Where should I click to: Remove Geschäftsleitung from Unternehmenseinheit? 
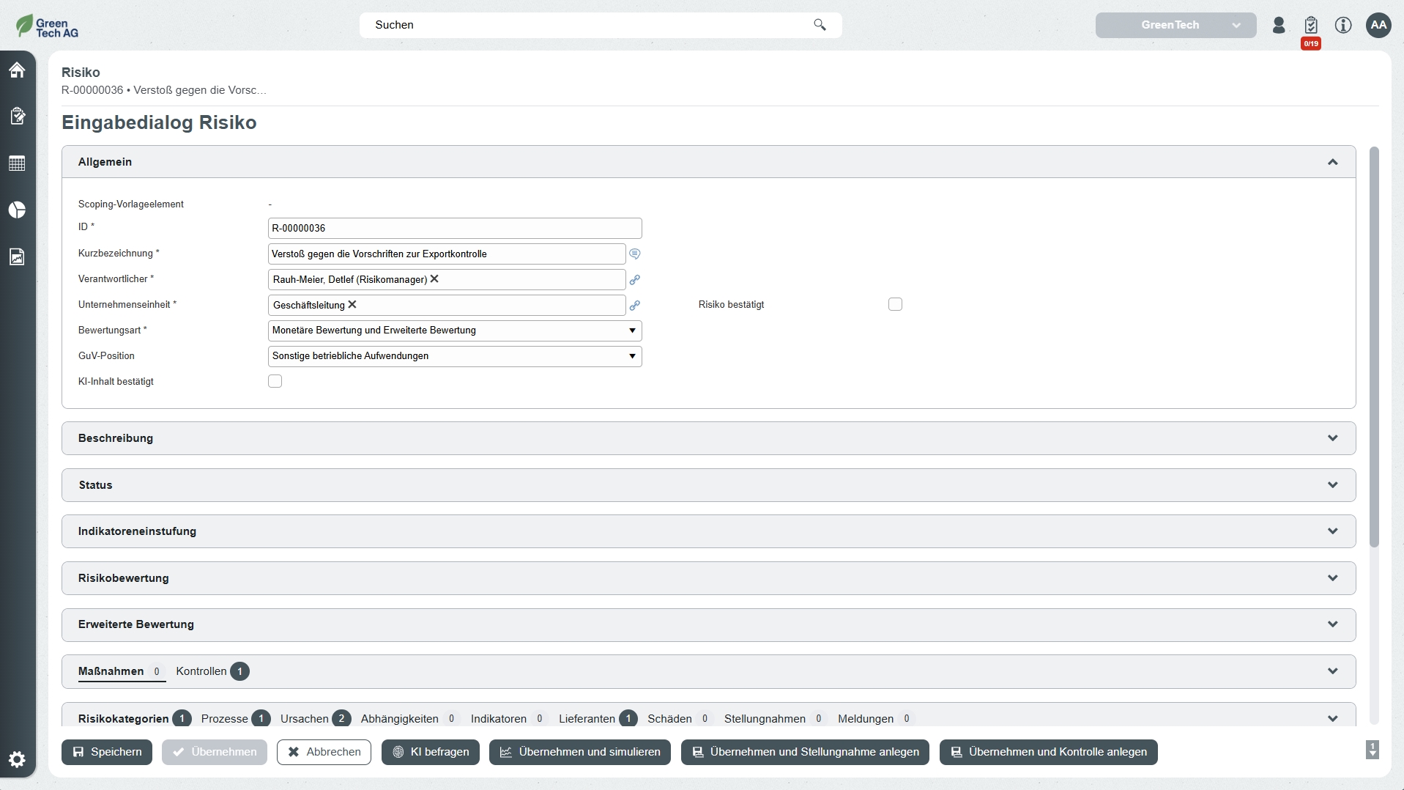352,305
